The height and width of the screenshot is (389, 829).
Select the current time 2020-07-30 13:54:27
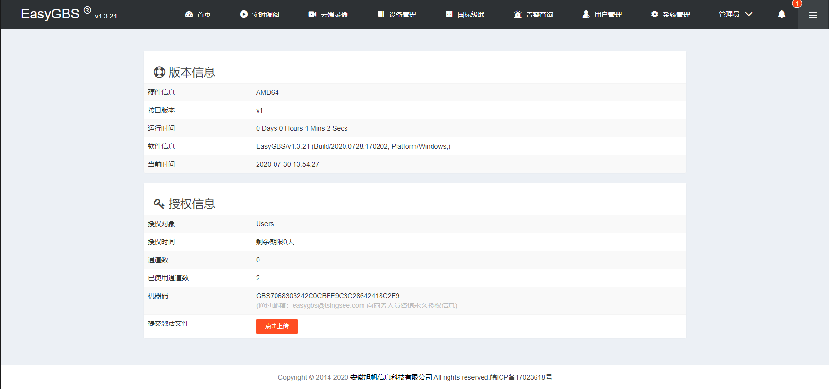point(288,164)
